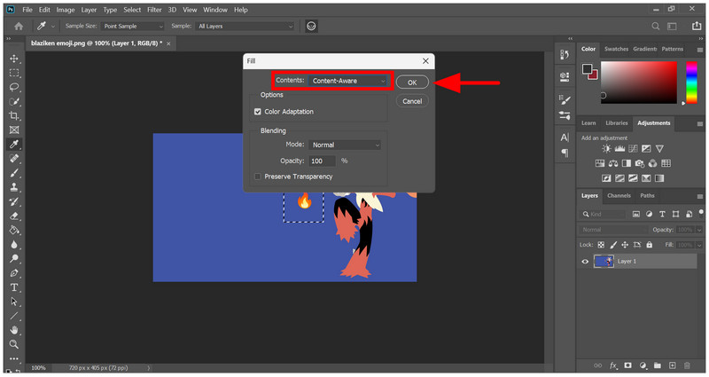Toggle Lock image pixels brush icon
The height and width of the screenshot is (377, 709).
click(x=613, y=245)
